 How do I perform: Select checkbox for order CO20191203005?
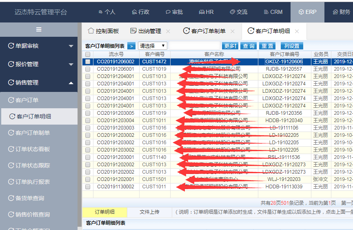click(88, 113)
